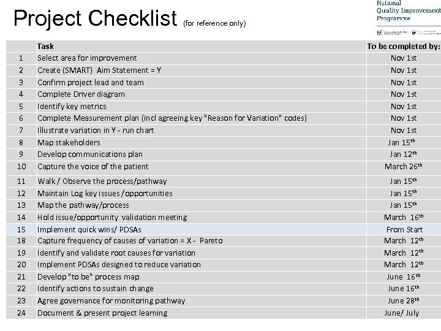Select the "Complete Driver diagram" row
This screenshot has width=441, height=331.
tap(81, 94)
